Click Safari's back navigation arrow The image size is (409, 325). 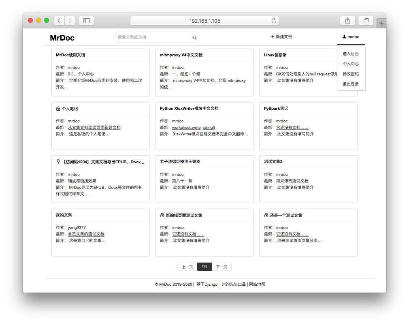point(59,21)
